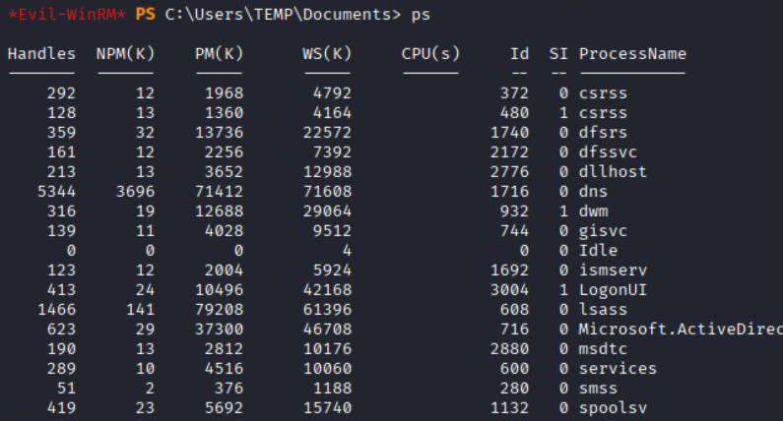Click the ProcessName column header
The image size is (783, 421).
(632, 54)
